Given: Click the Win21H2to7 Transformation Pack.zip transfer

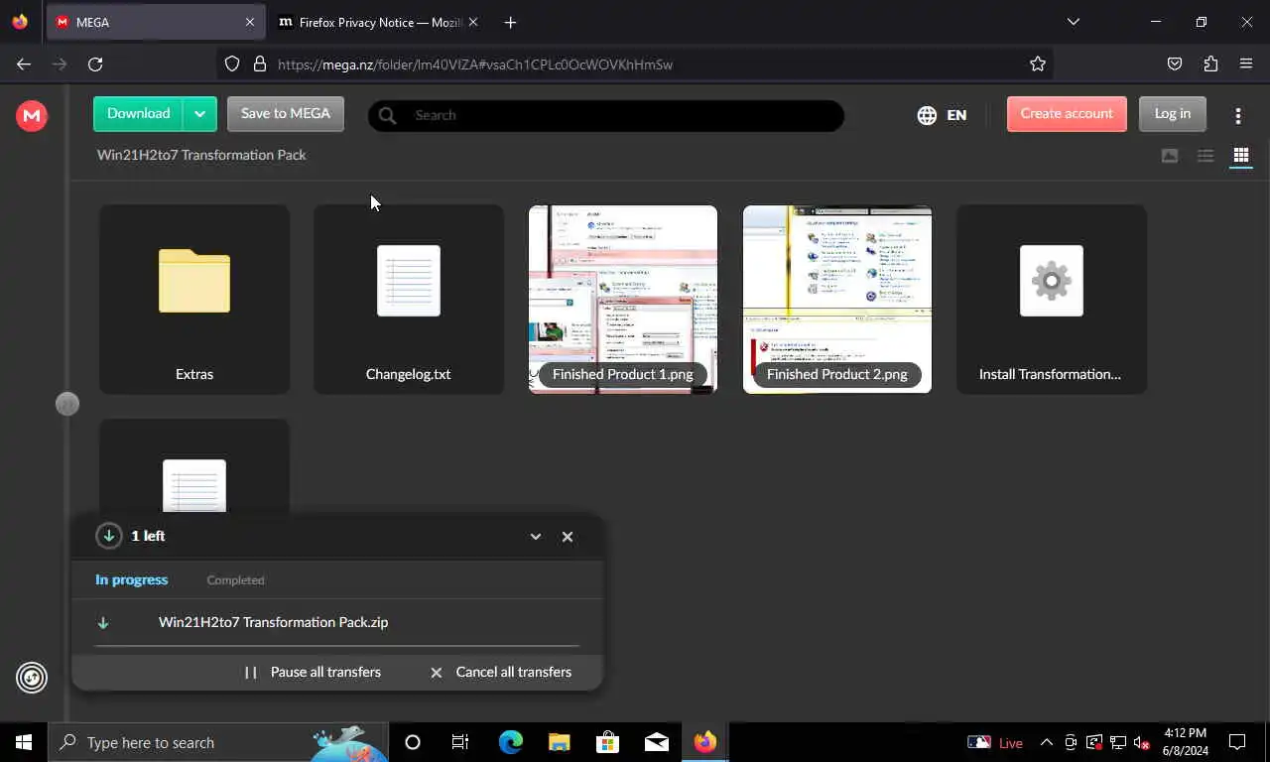Looking at the screenshot, I should (337, 622).
